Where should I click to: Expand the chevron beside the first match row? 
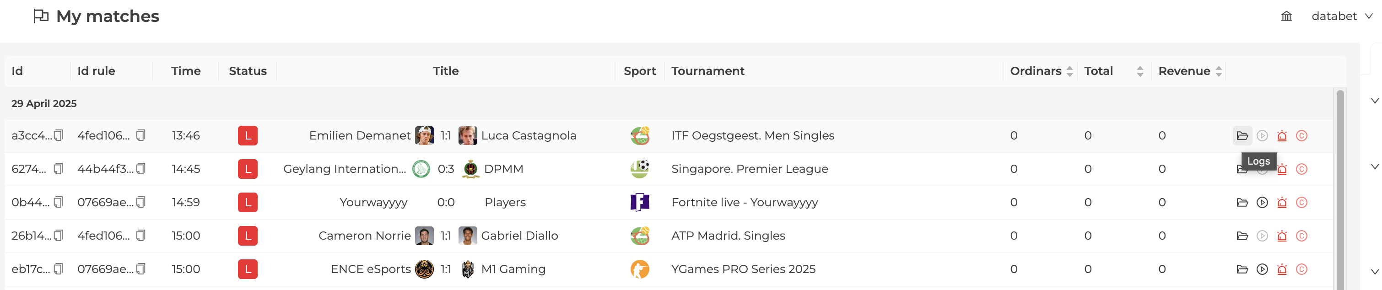[1375, 101]
